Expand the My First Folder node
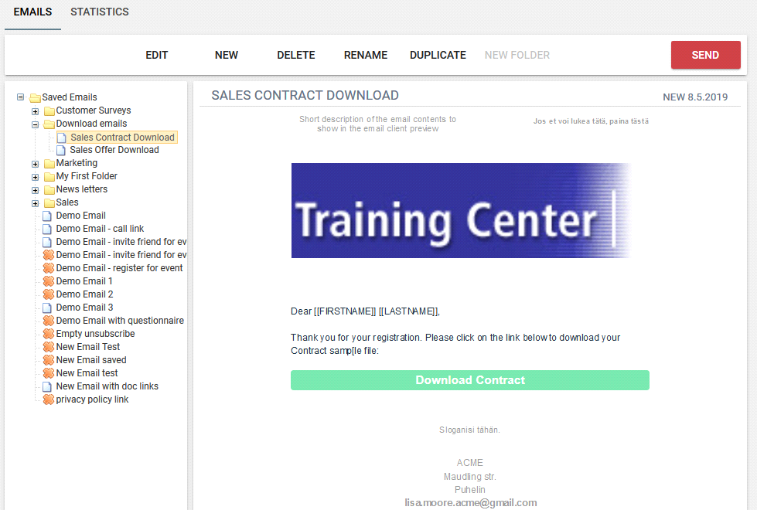 [36, 177]
